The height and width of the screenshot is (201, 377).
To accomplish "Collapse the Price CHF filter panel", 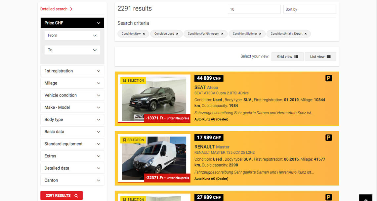I will pos(72,23).
